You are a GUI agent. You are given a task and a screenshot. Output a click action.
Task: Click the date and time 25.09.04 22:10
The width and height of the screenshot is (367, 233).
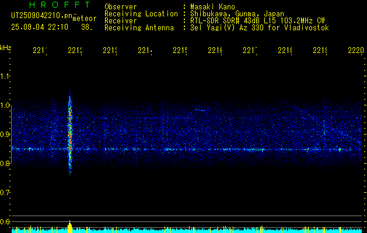[40, 27]
